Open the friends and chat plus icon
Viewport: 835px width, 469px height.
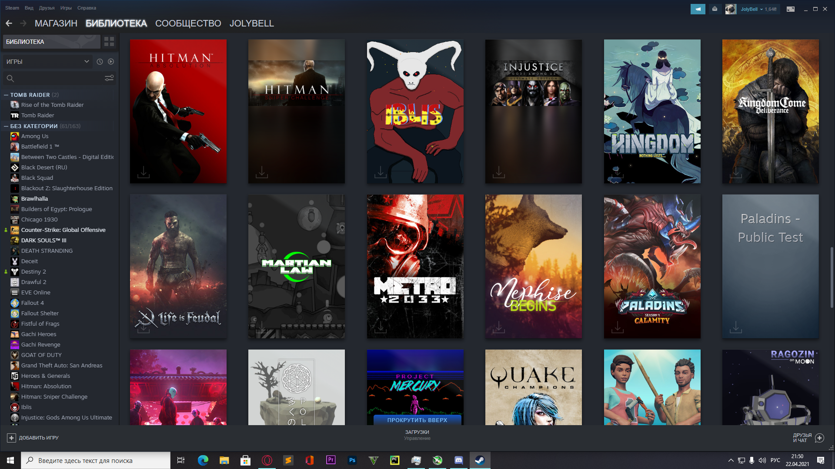tap(819, 438)
